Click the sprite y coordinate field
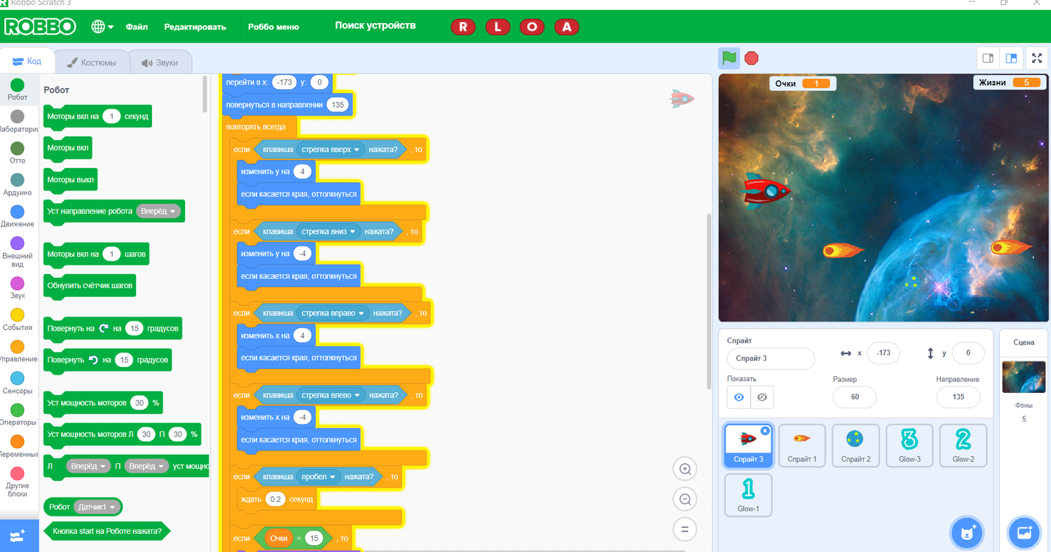Screen dimensions: 1051x552 point(968,353)
